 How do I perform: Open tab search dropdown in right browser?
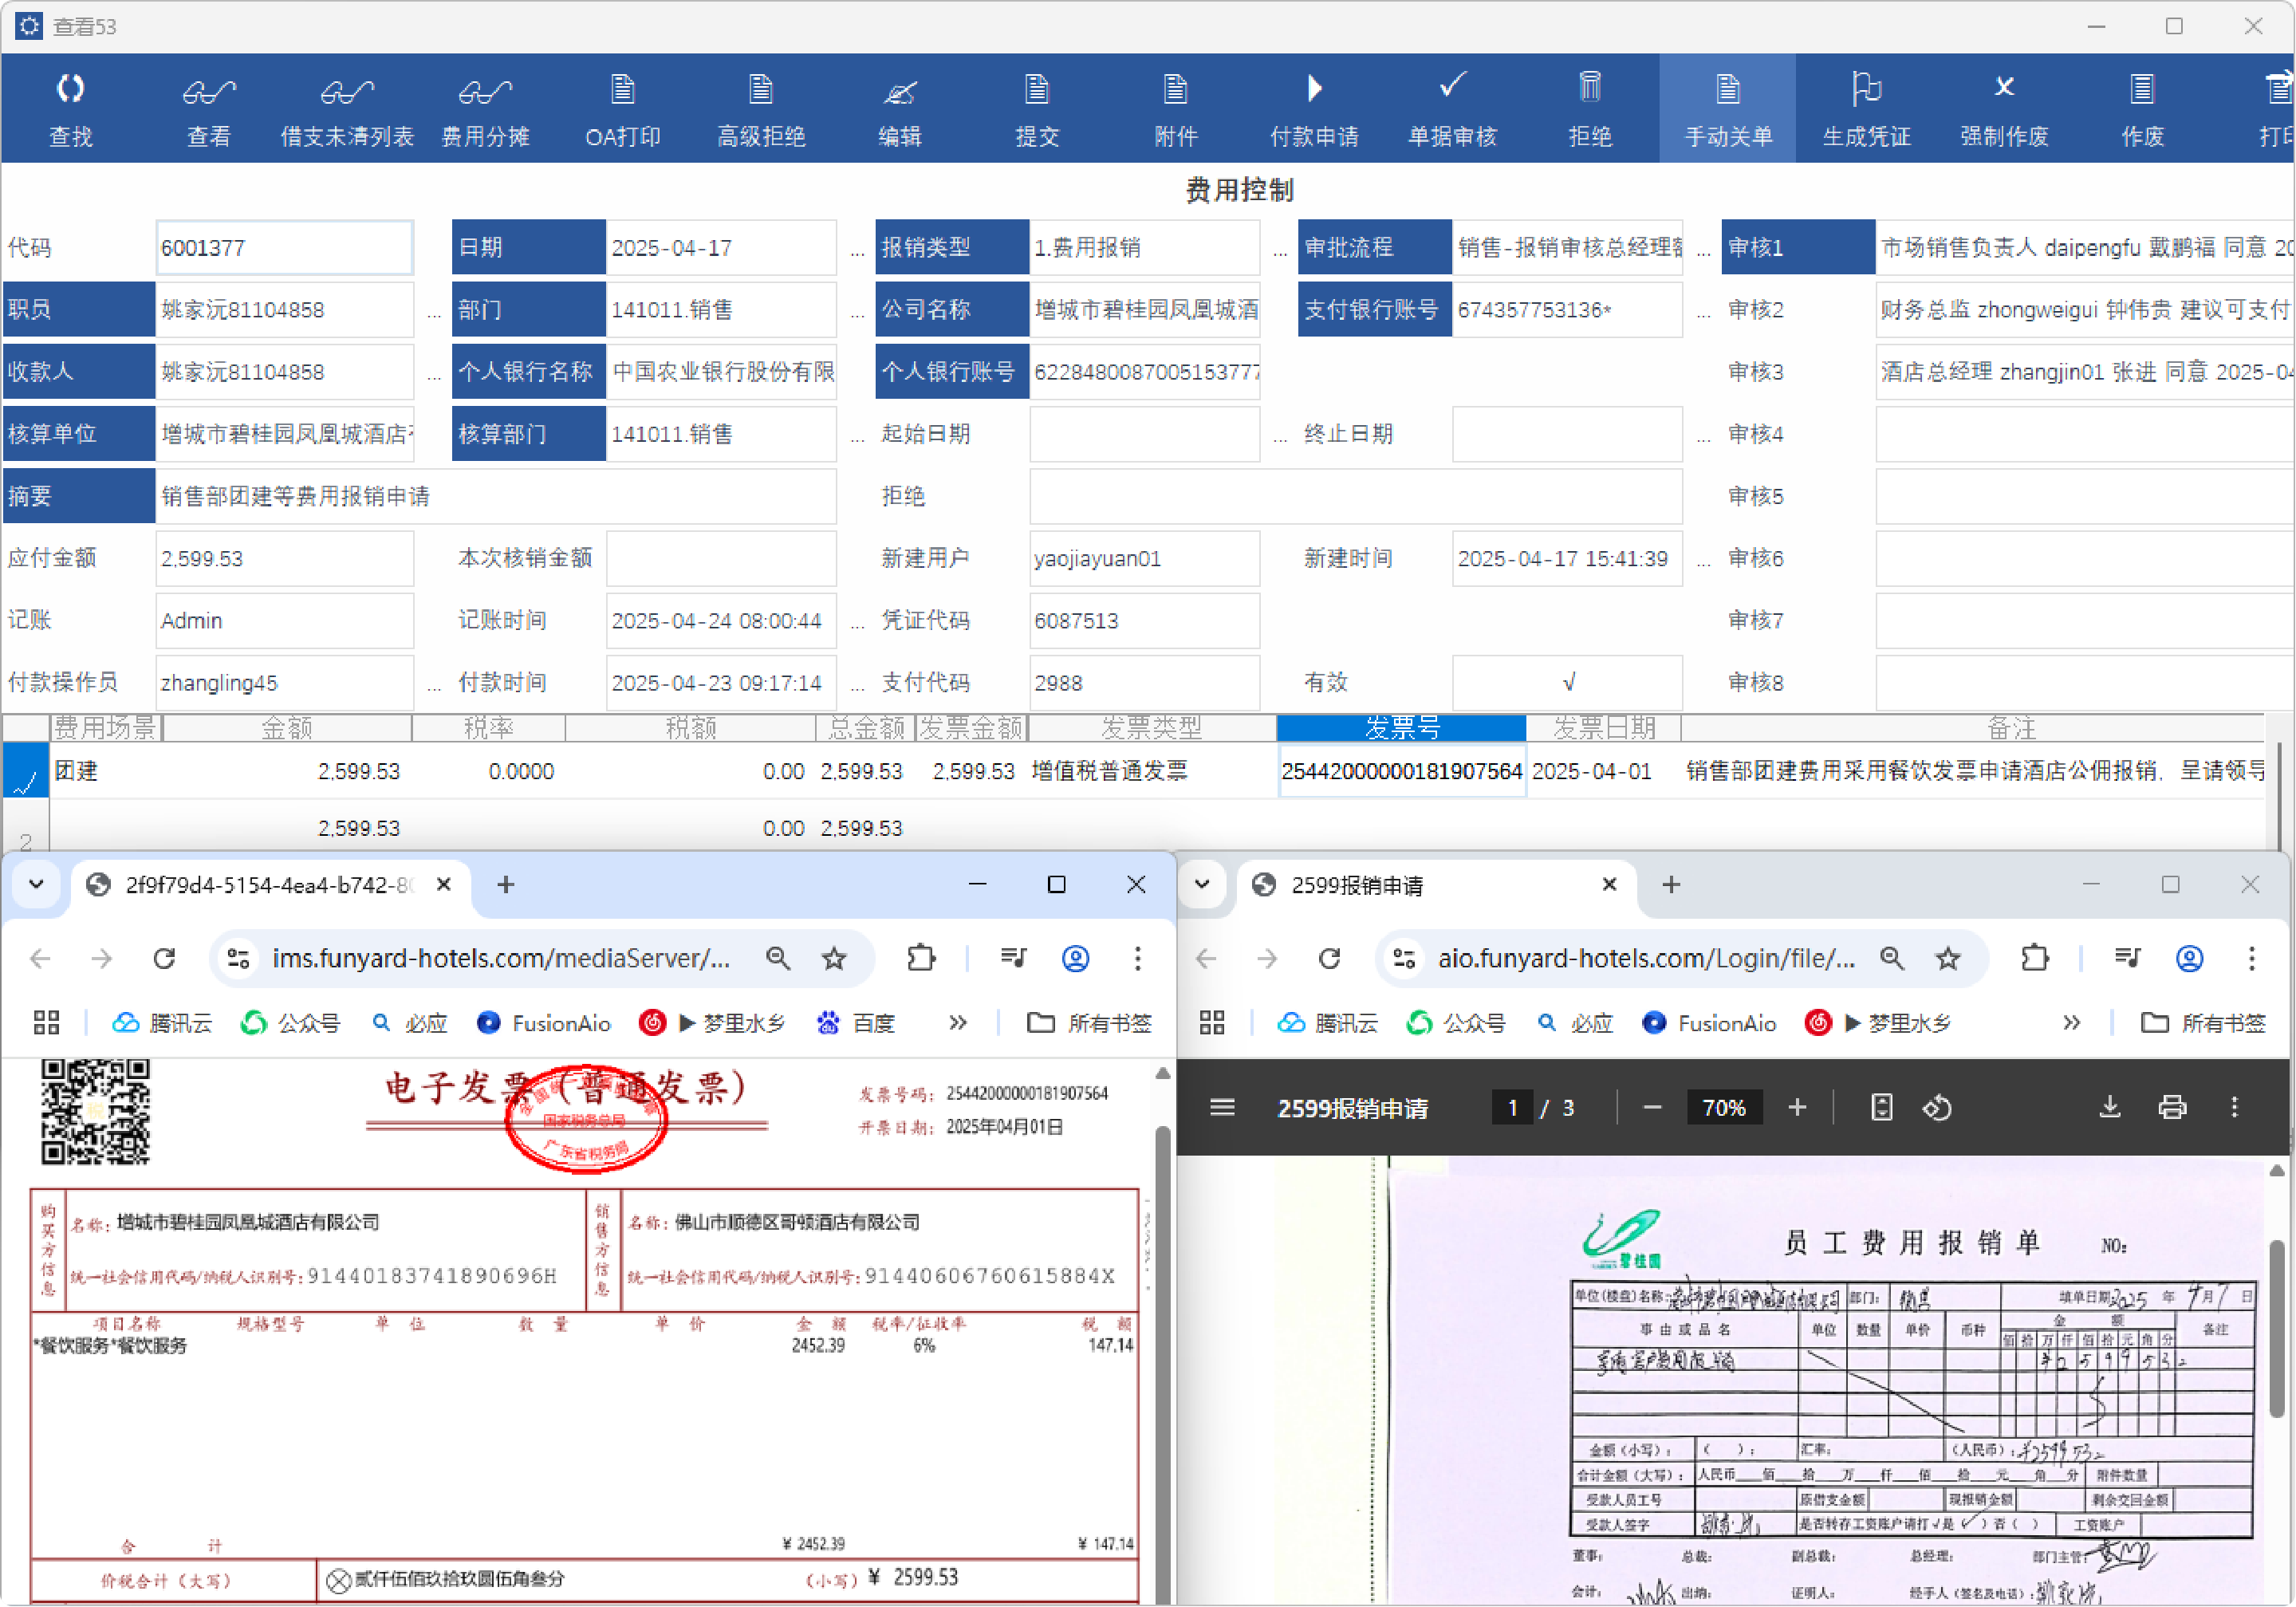(x=1202, y=884)
